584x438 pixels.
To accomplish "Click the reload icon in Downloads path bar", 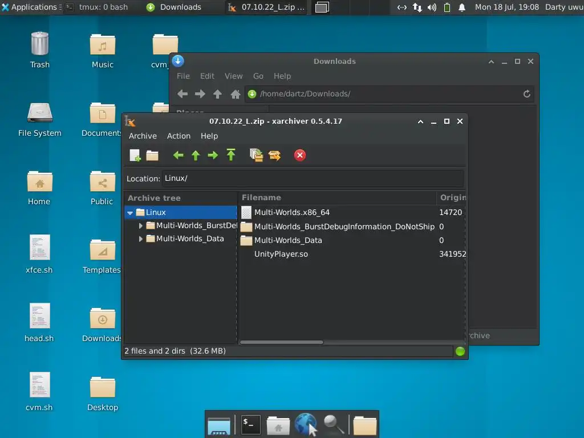I will 526,94.
